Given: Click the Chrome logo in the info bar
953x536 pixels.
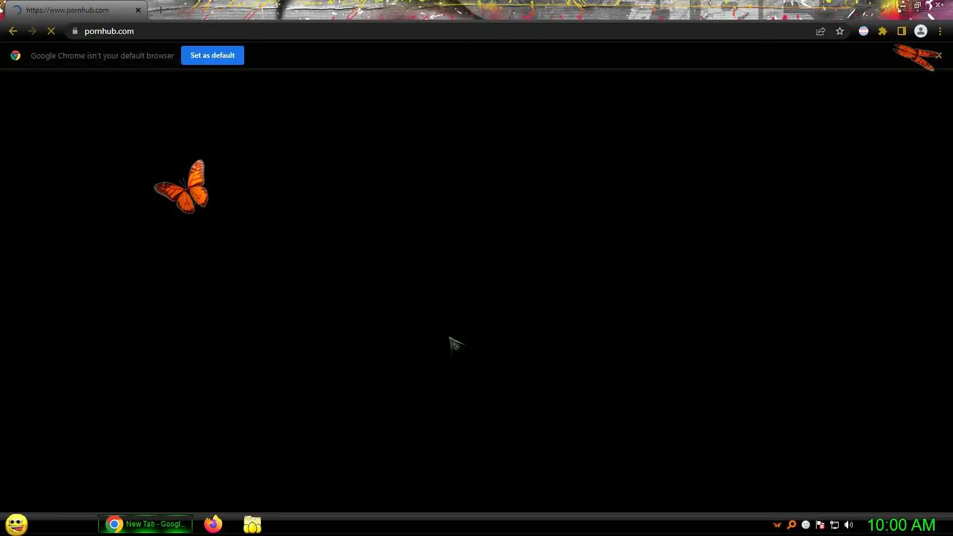Looking at the screenshot, I should point(16,55).
